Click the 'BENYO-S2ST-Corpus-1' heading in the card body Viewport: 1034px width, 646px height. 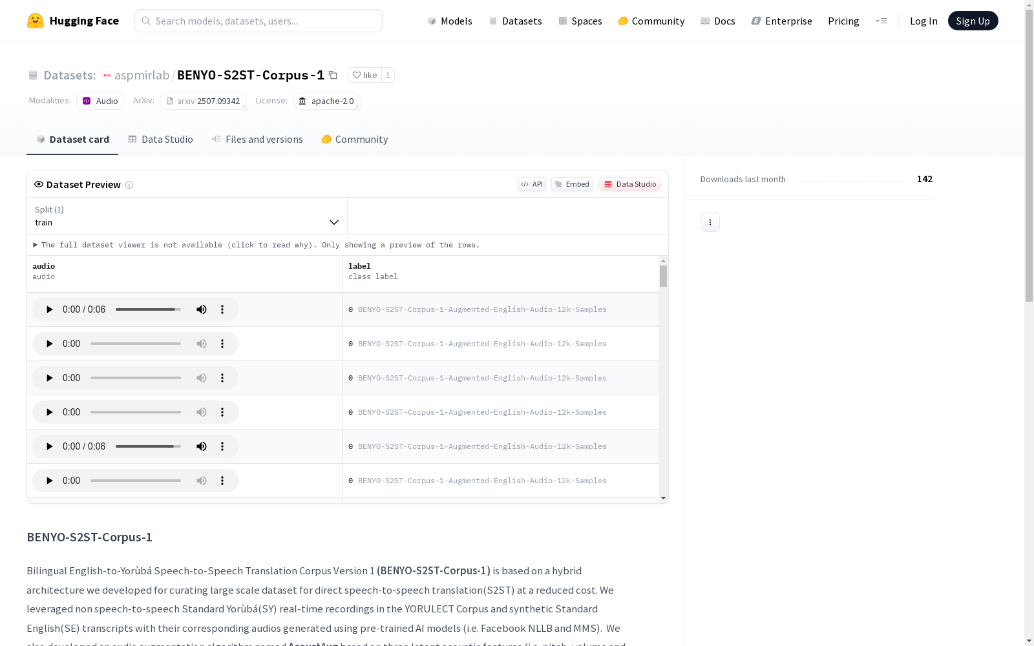coord(89,537)
